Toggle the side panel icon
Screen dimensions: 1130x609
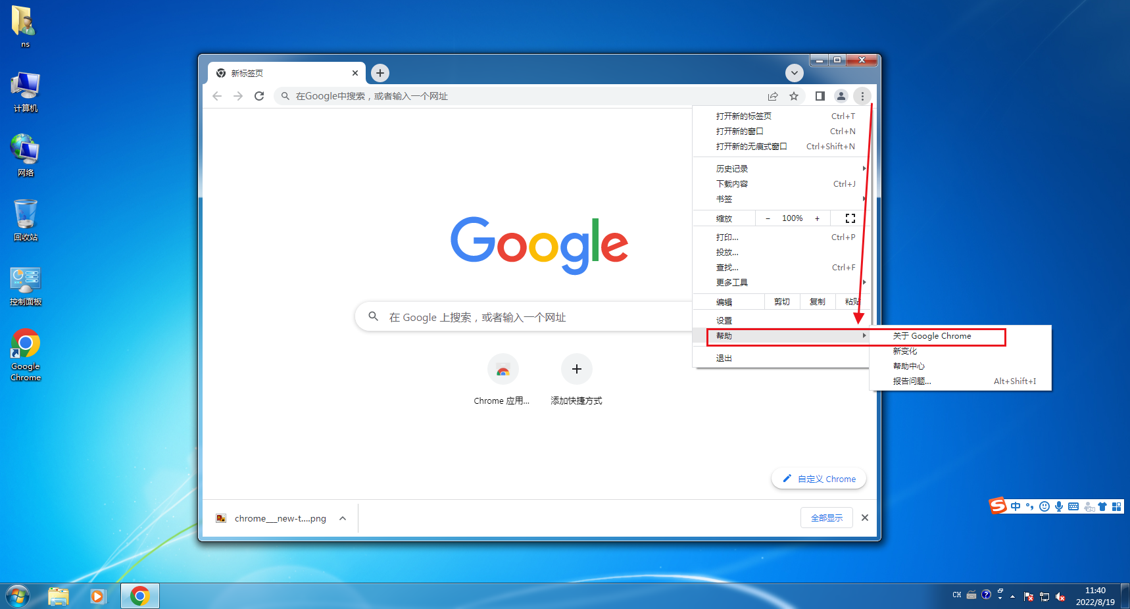point(820,96)
